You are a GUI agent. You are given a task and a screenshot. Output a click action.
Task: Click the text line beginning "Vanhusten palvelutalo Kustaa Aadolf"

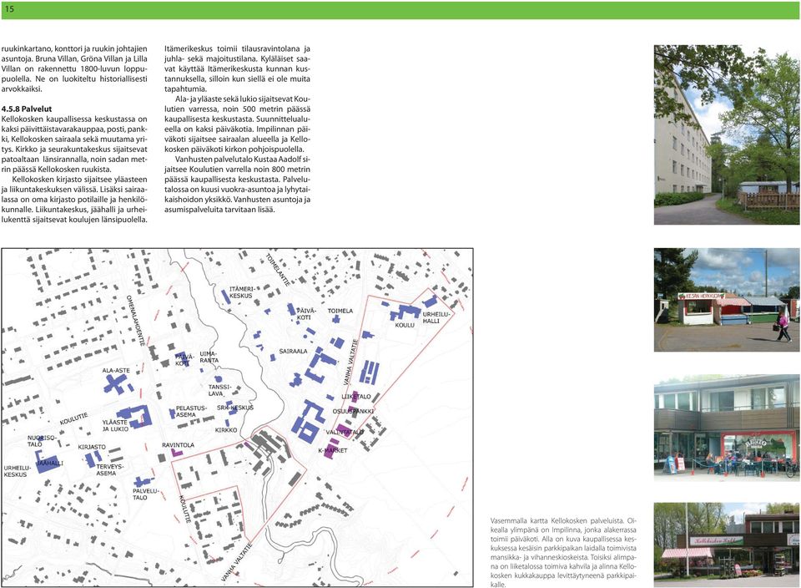pos(242,159)
